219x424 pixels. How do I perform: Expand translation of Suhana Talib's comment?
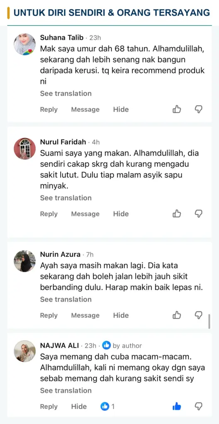point(66,94)
